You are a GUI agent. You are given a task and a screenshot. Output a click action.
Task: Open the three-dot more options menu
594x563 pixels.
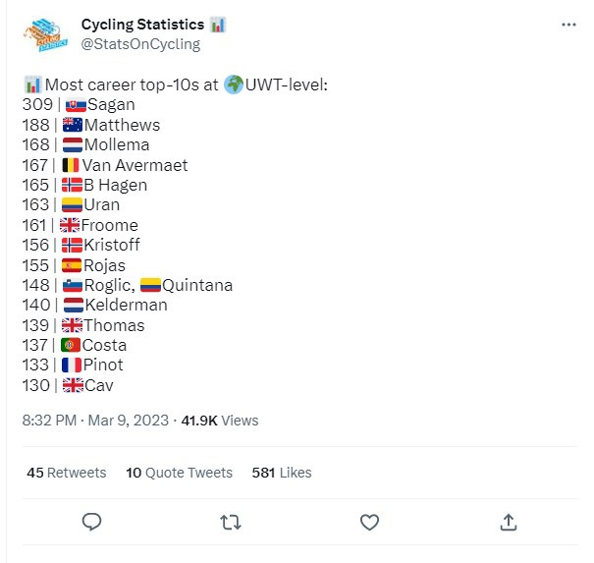(568, 25)
